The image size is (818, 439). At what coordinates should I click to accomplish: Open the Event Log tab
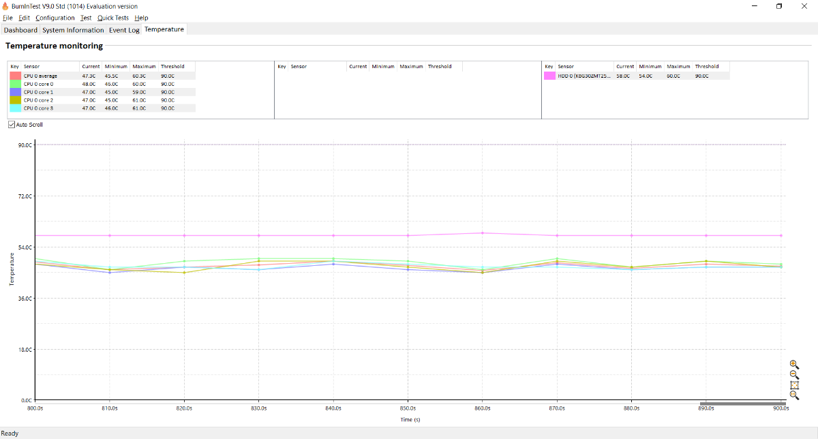pyautogui.click(x=124, y=30)
